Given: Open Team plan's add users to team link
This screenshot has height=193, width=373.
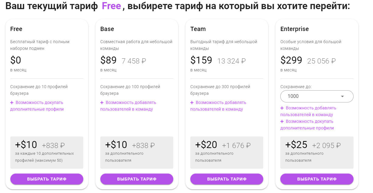Looking at the screenshot, I should pyautogui.click(x=219, y=106).
